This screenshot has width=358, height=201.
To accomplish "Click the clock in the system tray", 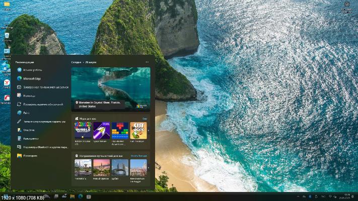I will [346, 195].
